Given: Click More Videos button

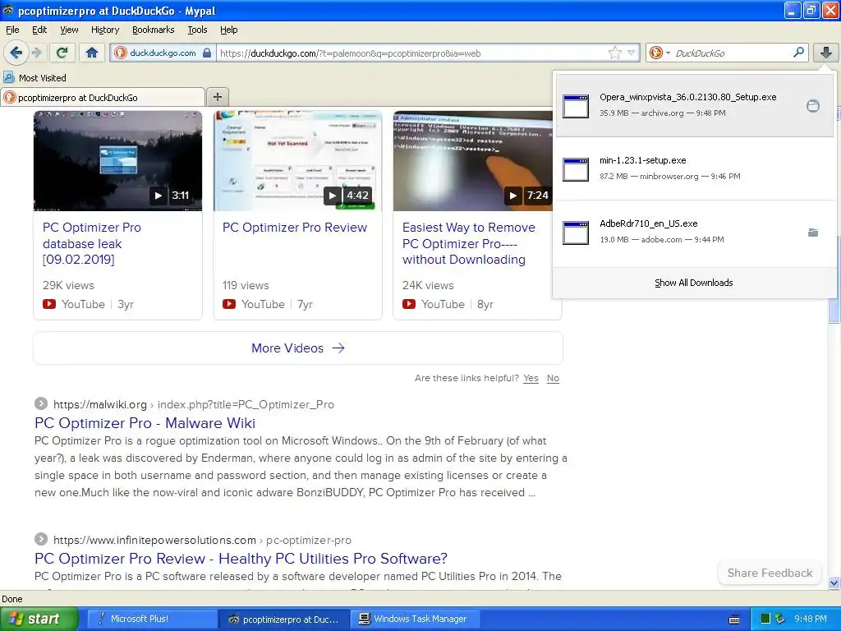Looking at the screenshot, I should point(297,348).
